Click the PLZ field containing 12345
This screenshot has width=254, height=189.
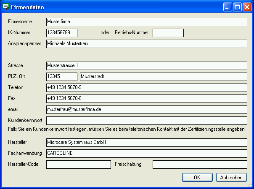62,77
